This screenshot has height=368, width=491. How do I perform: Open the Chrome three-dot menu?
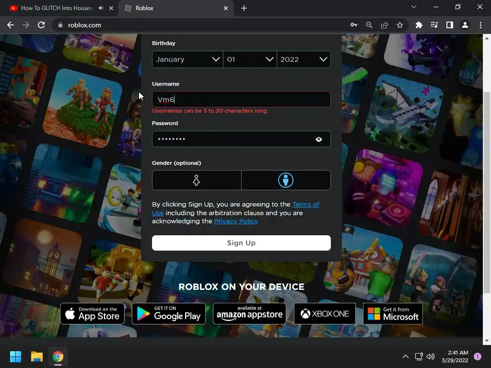tap(480, 25)
